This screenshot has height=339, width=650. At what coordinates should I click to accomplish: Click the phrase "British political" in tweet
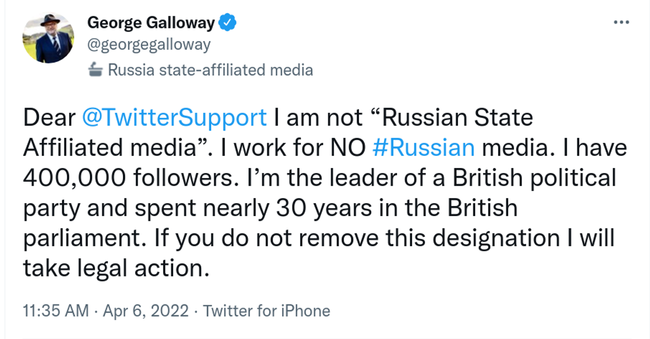pos(534,178)
